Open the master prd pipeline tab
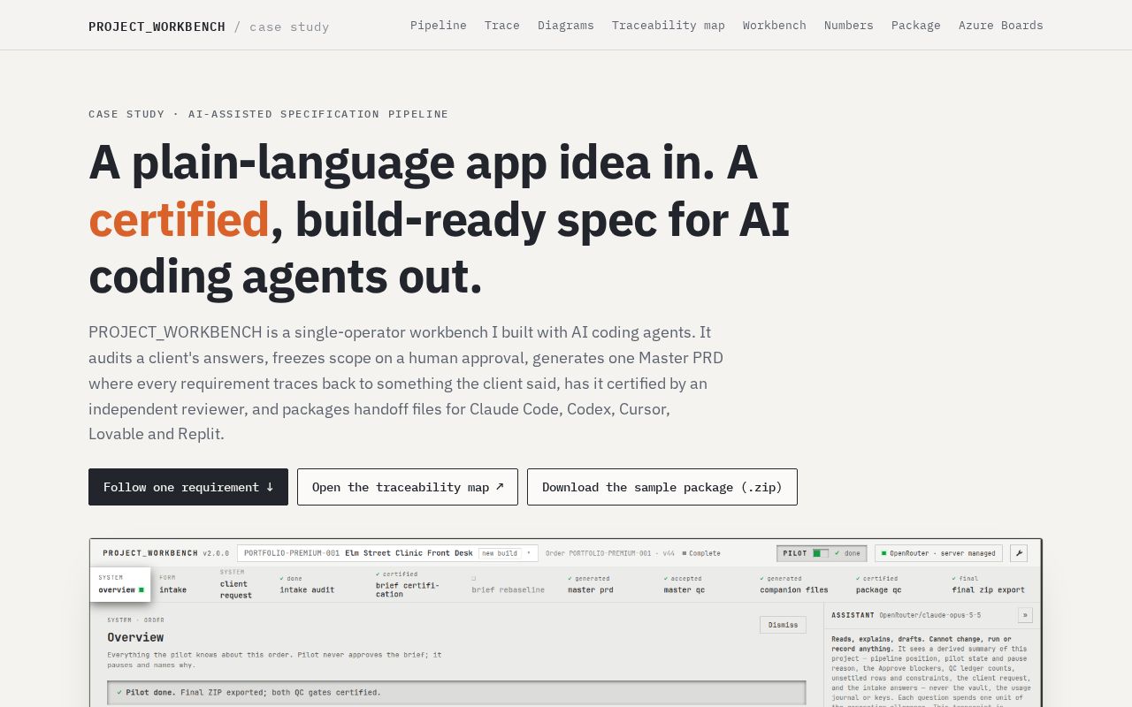Viewport: 1132px width, 707px height. click(591, 584)
